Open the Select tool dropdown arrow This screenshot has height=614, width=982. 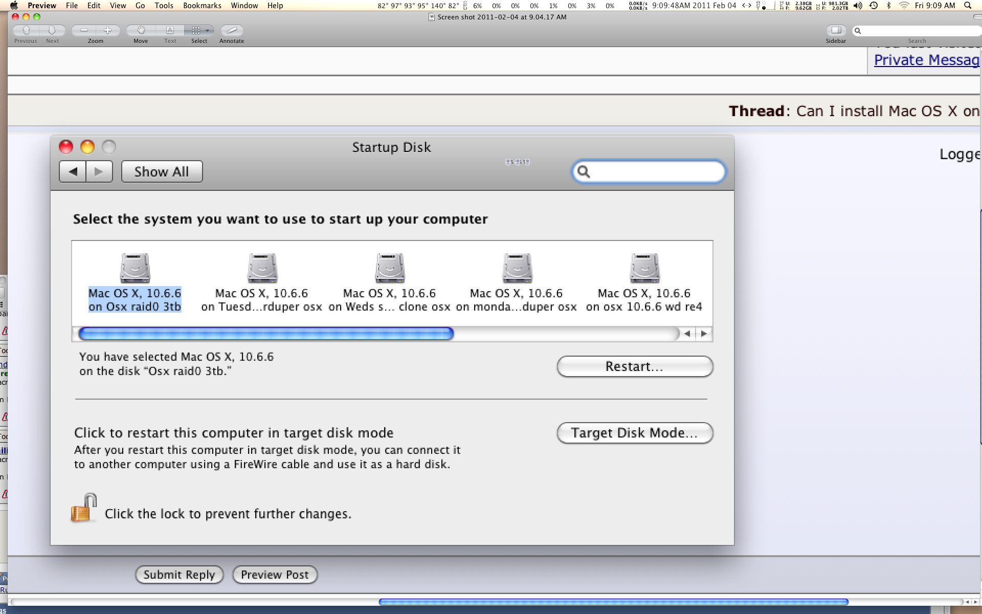(208, 31)
